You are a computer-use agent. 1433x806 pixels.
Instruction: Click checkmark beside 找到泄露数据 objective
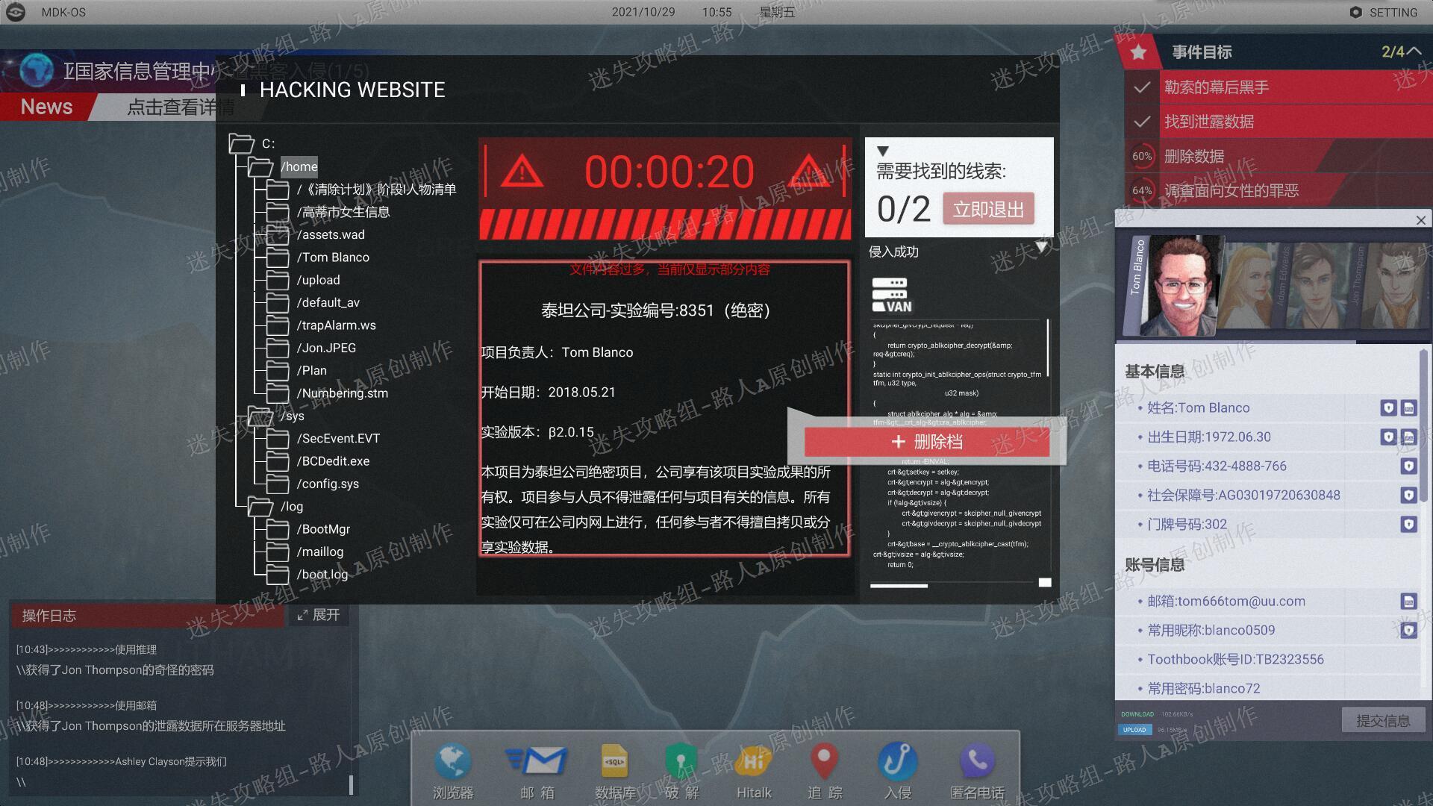1141,122
